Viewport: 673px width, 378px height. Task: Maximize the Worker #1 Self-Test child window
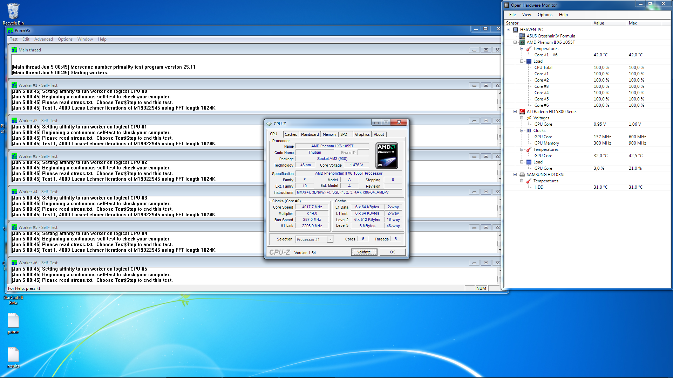pos(486,85)
